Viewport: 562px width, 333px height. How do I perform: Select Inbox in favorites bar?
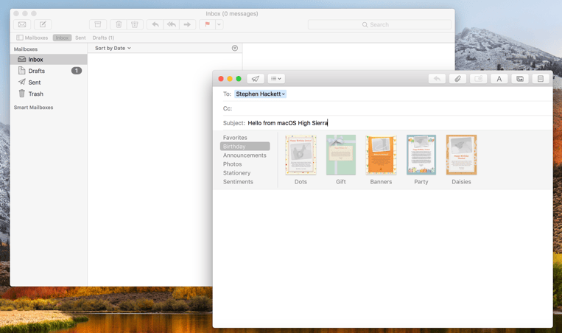(62, 38)
